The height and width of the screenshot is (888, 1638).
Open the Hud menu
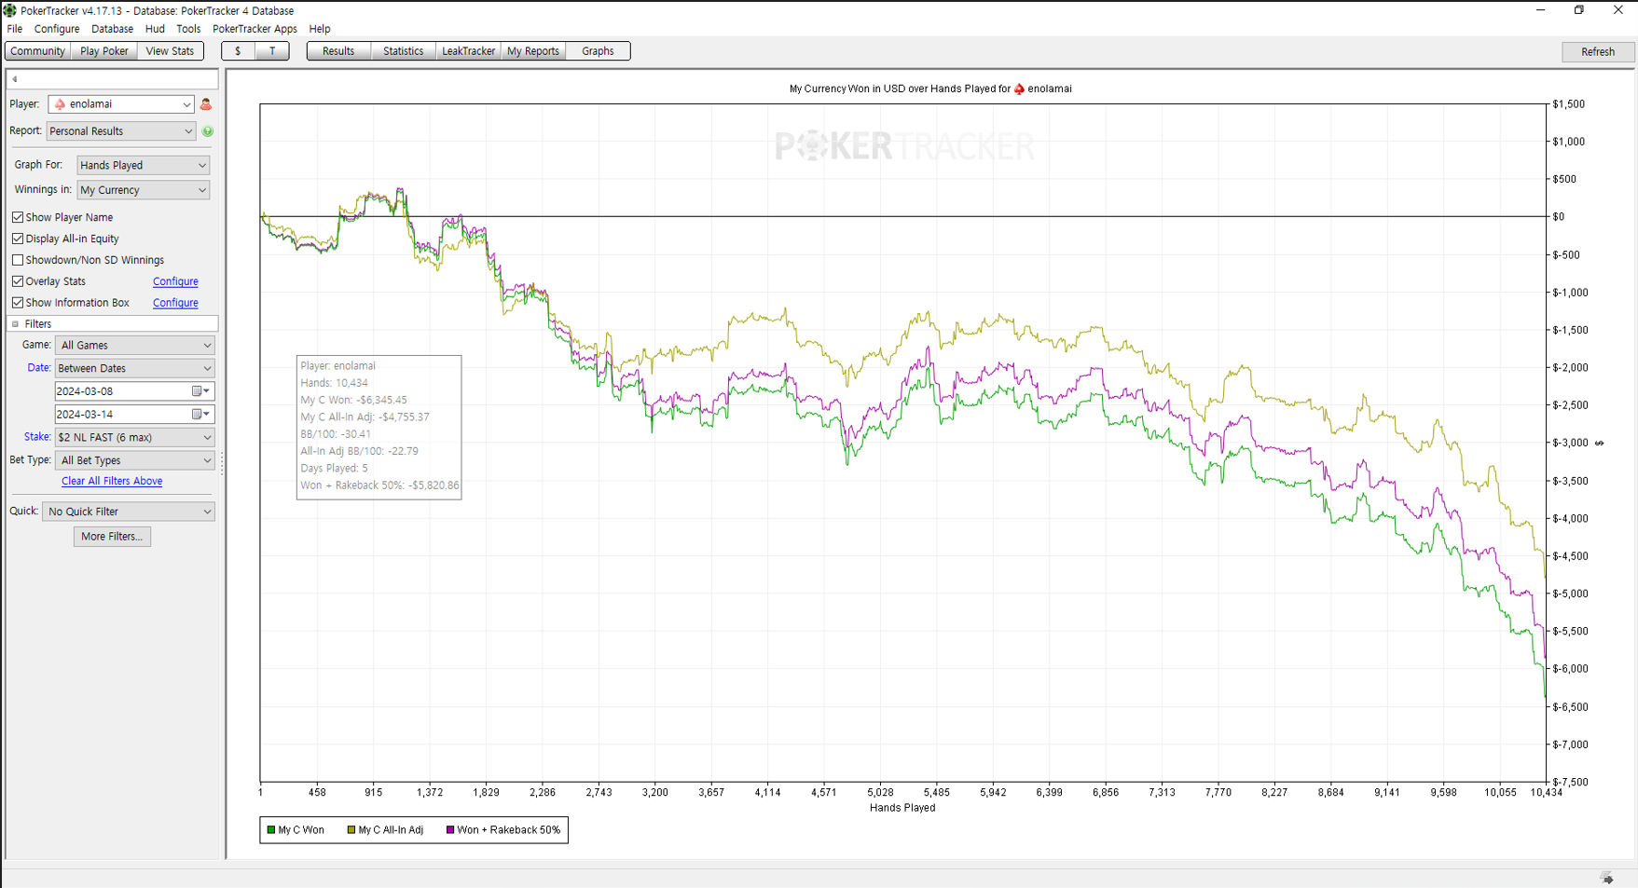[x=155, y=29]
